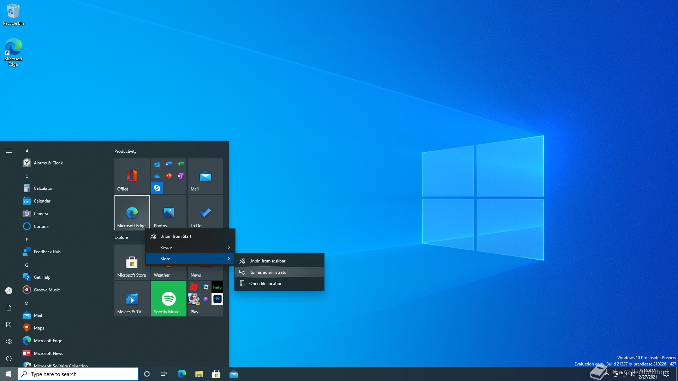Viewport: 678px width, 381px height.
Task: Open Calendar in the app list
Action: tap(64, 201)
